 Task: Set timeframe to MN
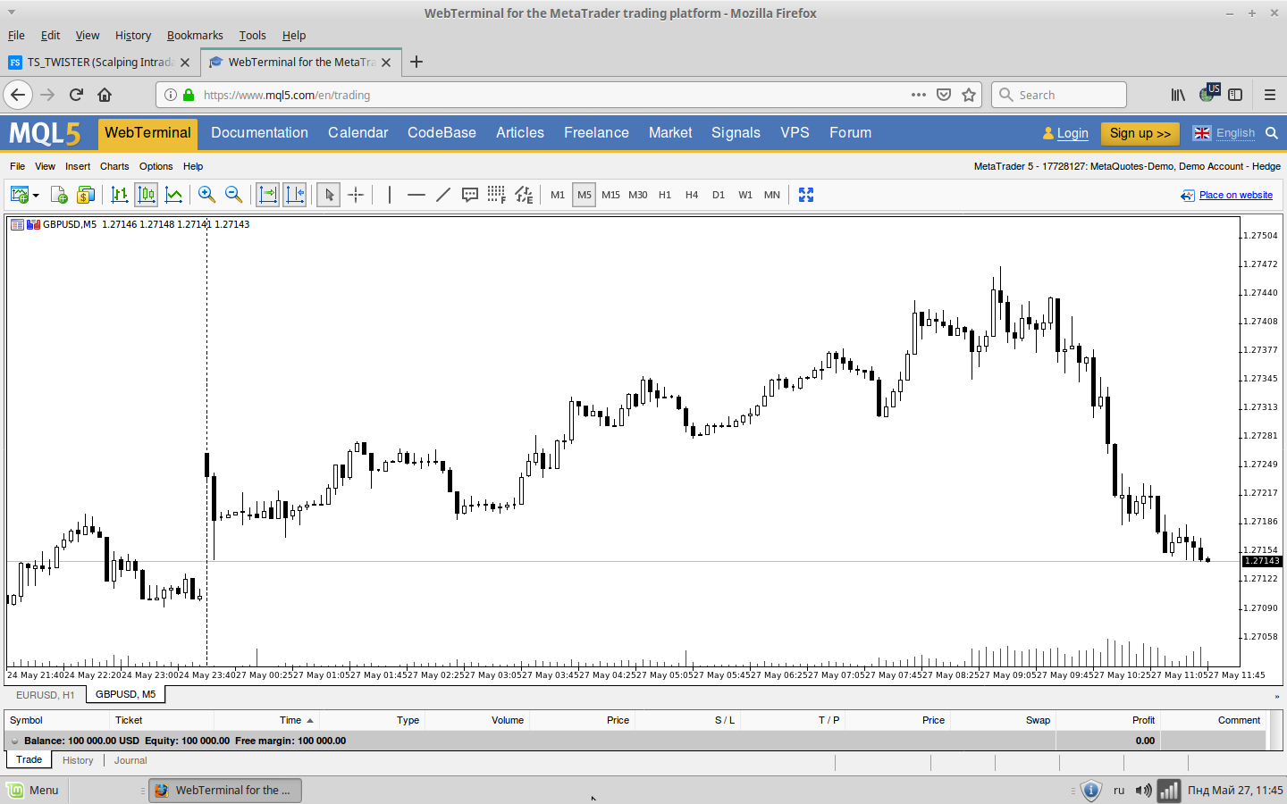click(772, 195)
